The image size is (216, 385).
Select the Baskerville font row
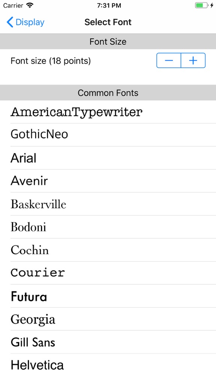point(108,204)
